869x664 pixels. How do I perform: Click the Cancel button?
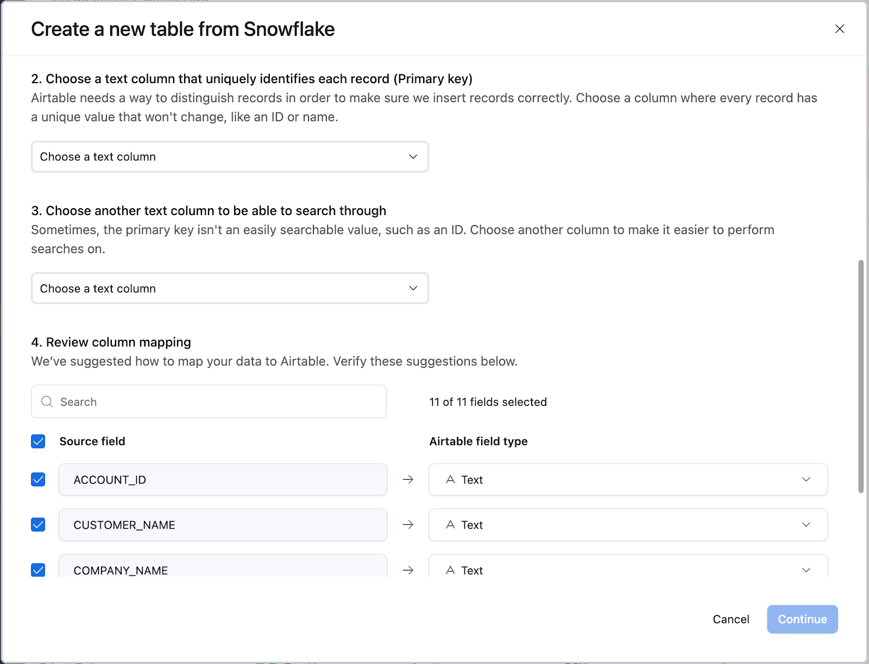[731, 619]
